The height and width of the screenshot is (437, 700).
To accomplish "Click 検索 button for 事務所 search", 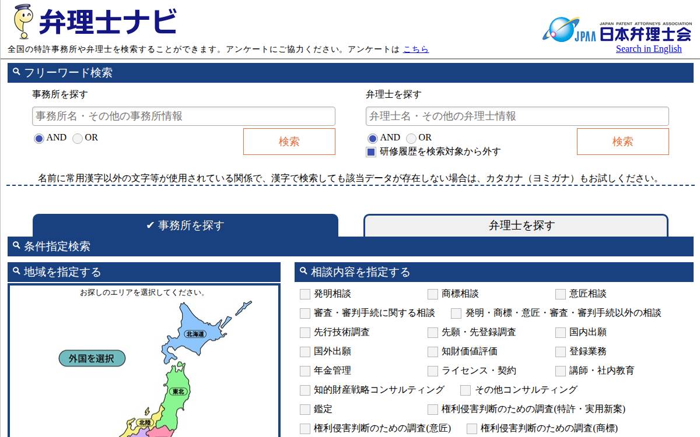I will (x=289, y=142).
